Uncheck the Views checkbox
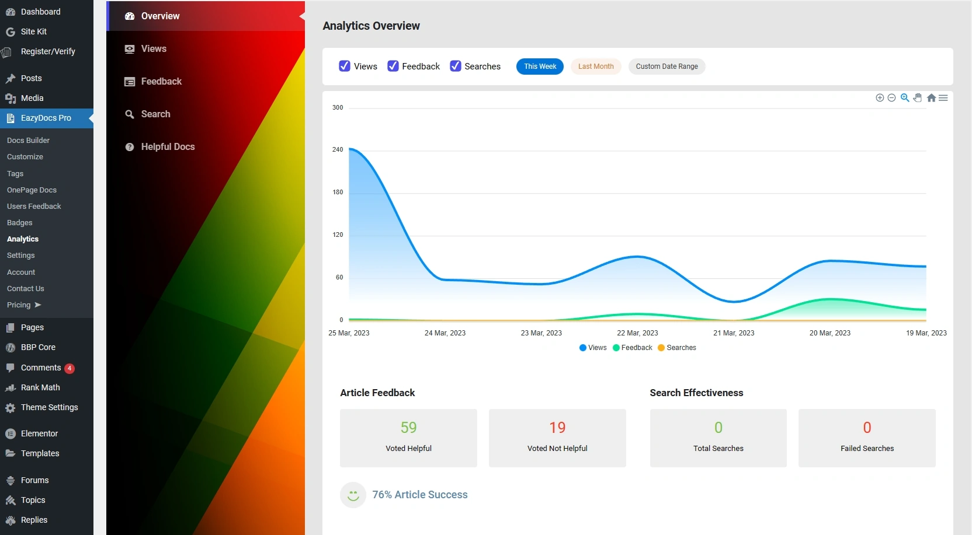The width and height of the screenshot is (972, 535). [345, 67]
